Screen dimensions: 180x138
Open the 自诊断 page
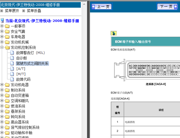(x=22, y=58)
